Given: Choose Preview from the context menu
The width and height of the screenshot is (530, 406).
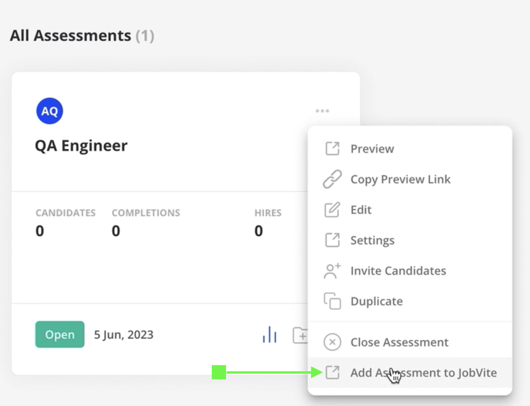Looking at the screenshot, I should tap(410, 149).
